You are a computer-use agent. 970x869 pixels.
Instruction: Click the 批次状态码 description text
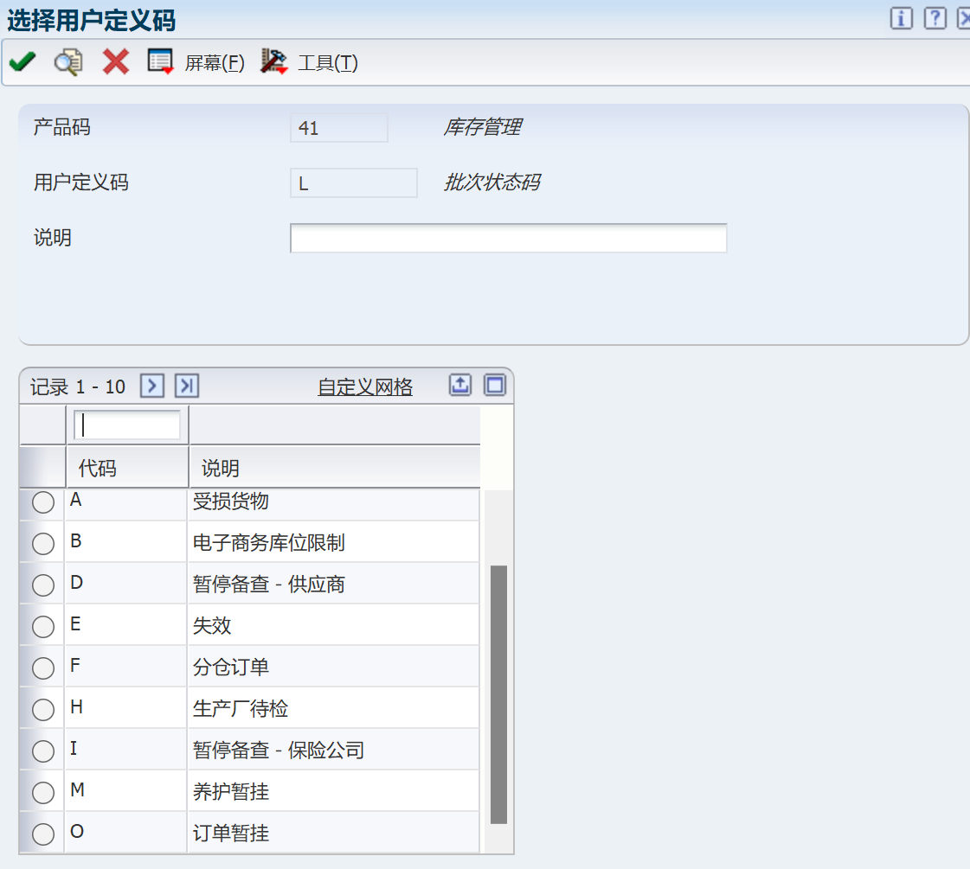[491, 182]
